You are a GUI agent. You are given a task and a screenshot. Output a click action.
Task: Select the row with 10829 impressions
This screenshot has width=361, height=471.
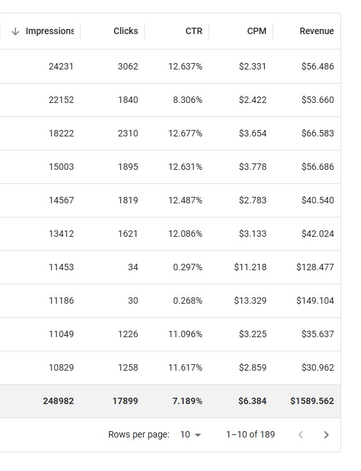pos(170,367)
